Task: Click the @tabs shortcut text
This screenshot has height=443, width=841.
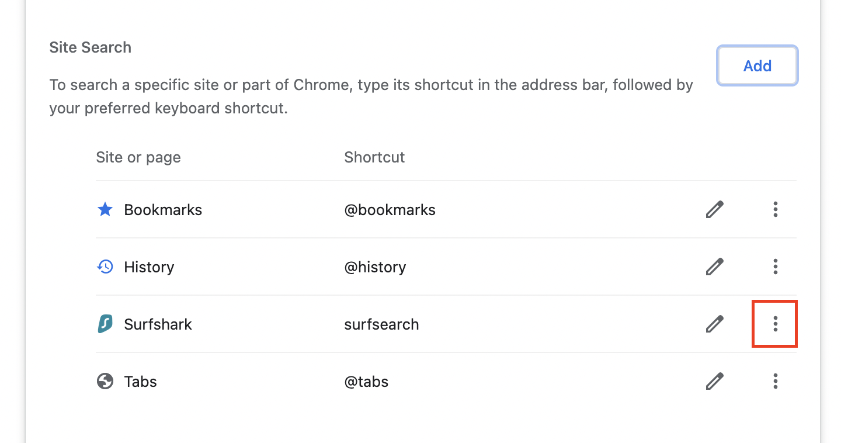Action: [366, 382]
